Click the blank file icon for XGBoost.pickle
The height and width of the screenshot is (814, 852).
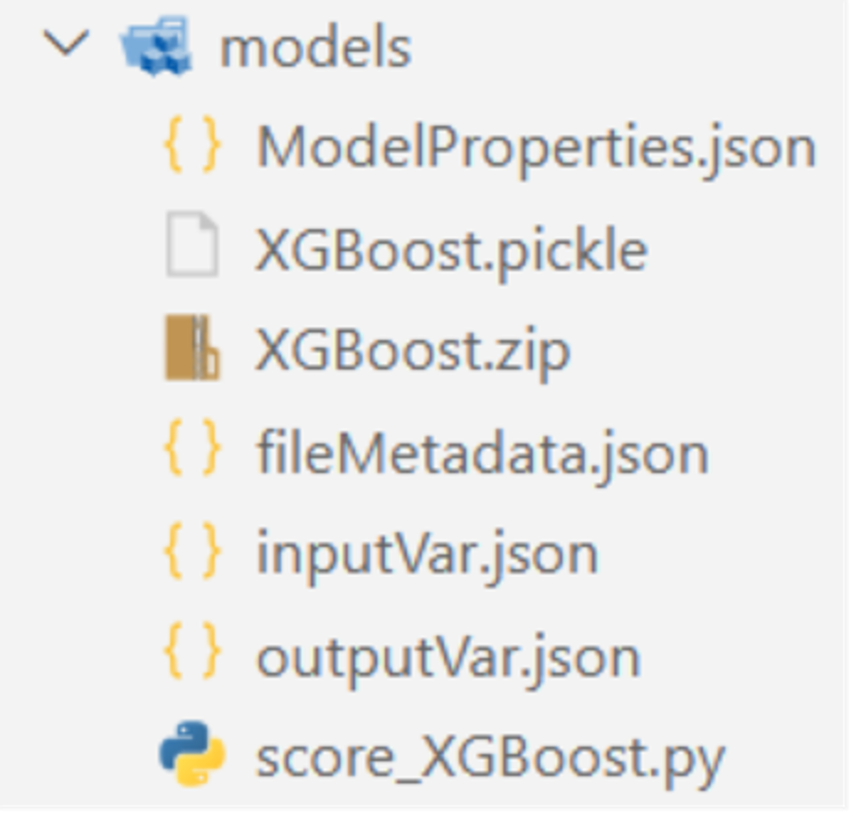[193, 249]
